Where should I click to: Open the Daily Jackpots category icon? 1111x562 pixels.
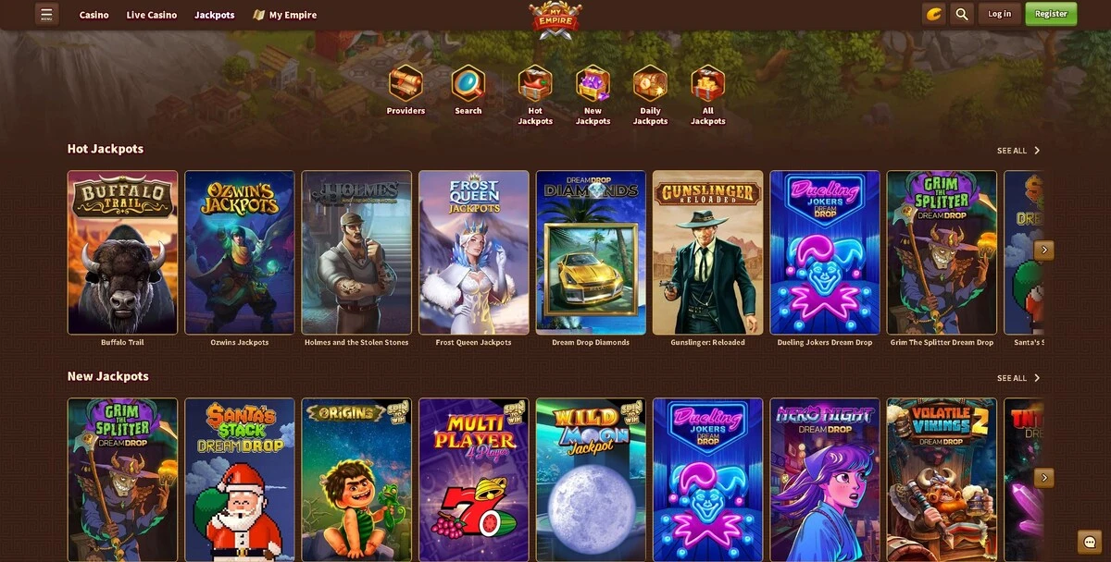[650, 83]
